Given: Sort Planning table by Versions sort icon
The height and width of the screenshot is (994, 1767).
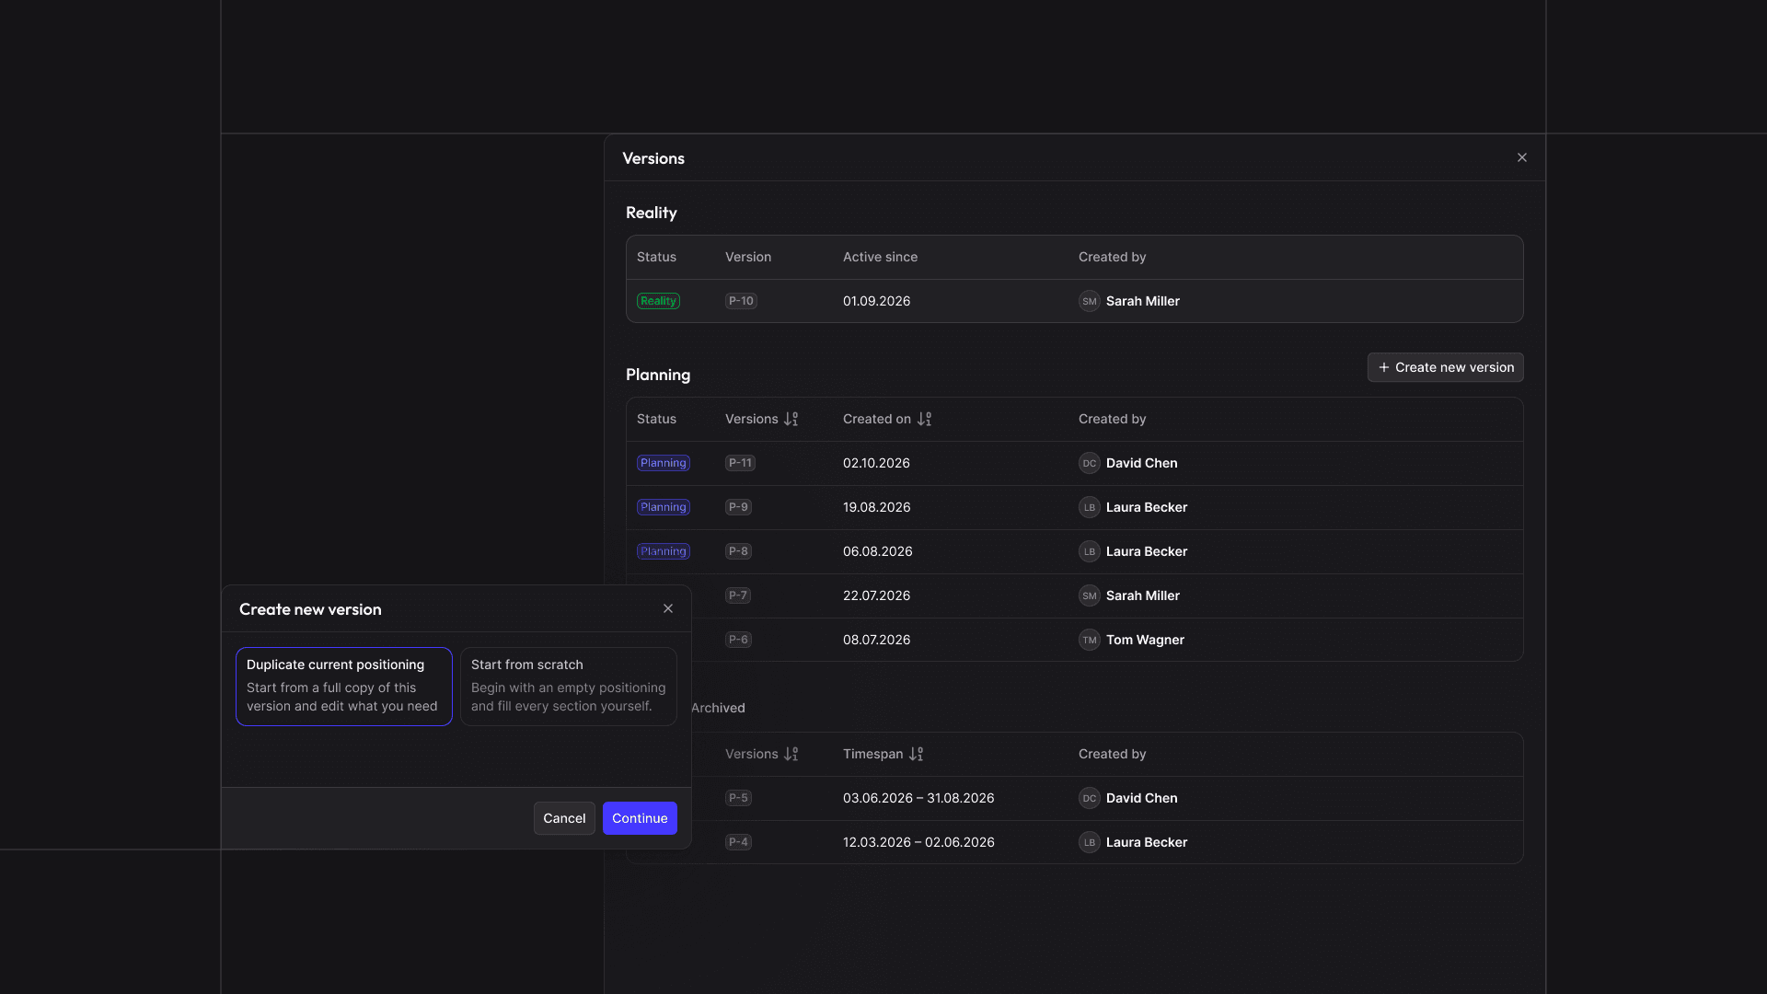Looking at the screenshot, I should pyautogui.click(x=791, y=419).
